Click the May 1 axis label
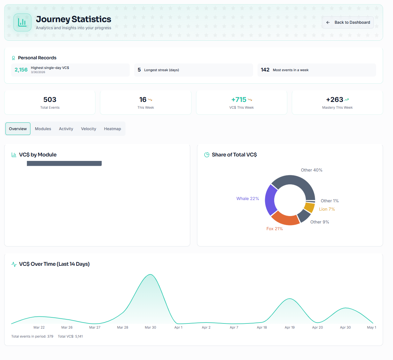Viewport: 393px width, 360px height. pyautogui.click(x=372, y=328)
